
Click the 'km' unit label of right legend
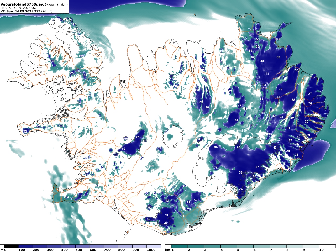click(x=167, y=250)
